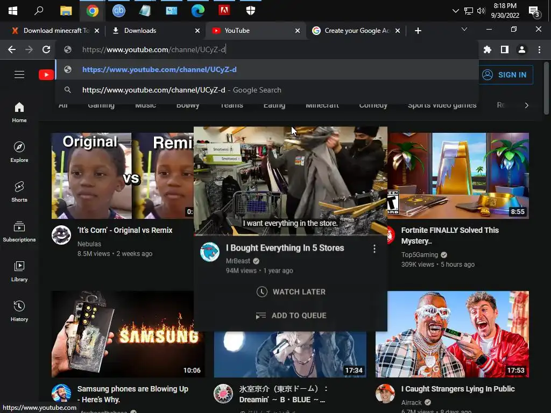Show hidden system tray icons

pyautogui.click(x=455, y=11)
